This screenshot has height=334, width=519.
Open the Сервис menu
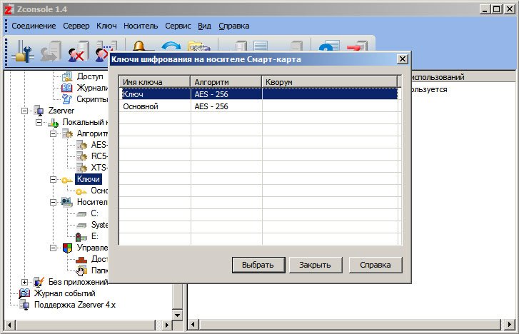[x=178, y=26]
